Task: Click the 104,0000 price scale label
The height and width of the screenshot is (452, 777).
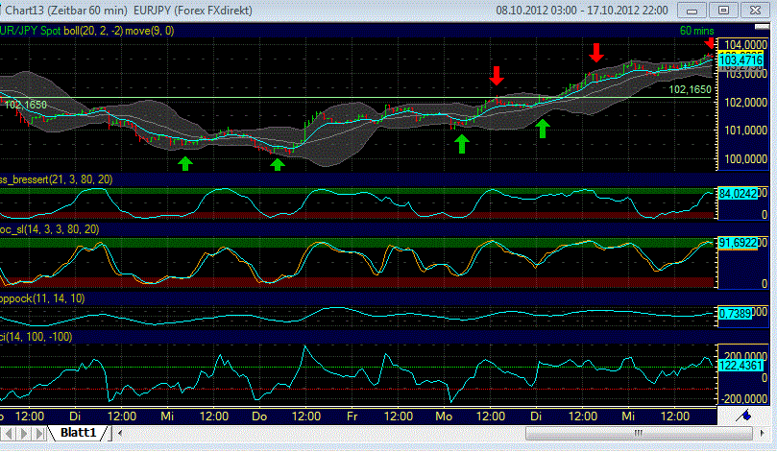Action: 745,45
